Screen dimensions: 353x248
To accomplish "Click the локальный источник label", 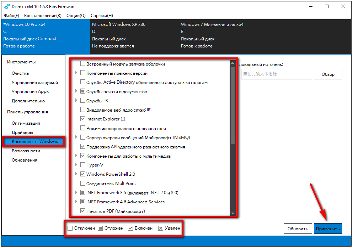I will 261,64.
